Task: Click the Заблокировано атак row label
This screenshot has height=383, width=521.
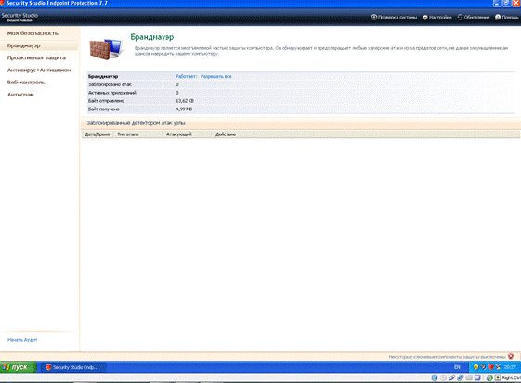Action: pyautogui.click(x=110, y=84)
